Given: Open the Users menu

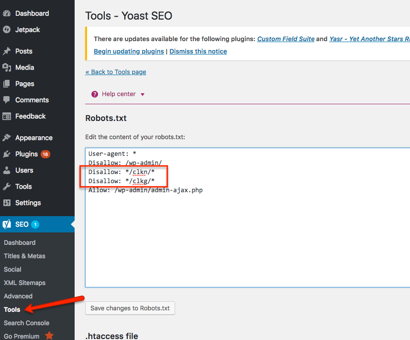Looking at the screenshot, I should click(x=24, y=170).
